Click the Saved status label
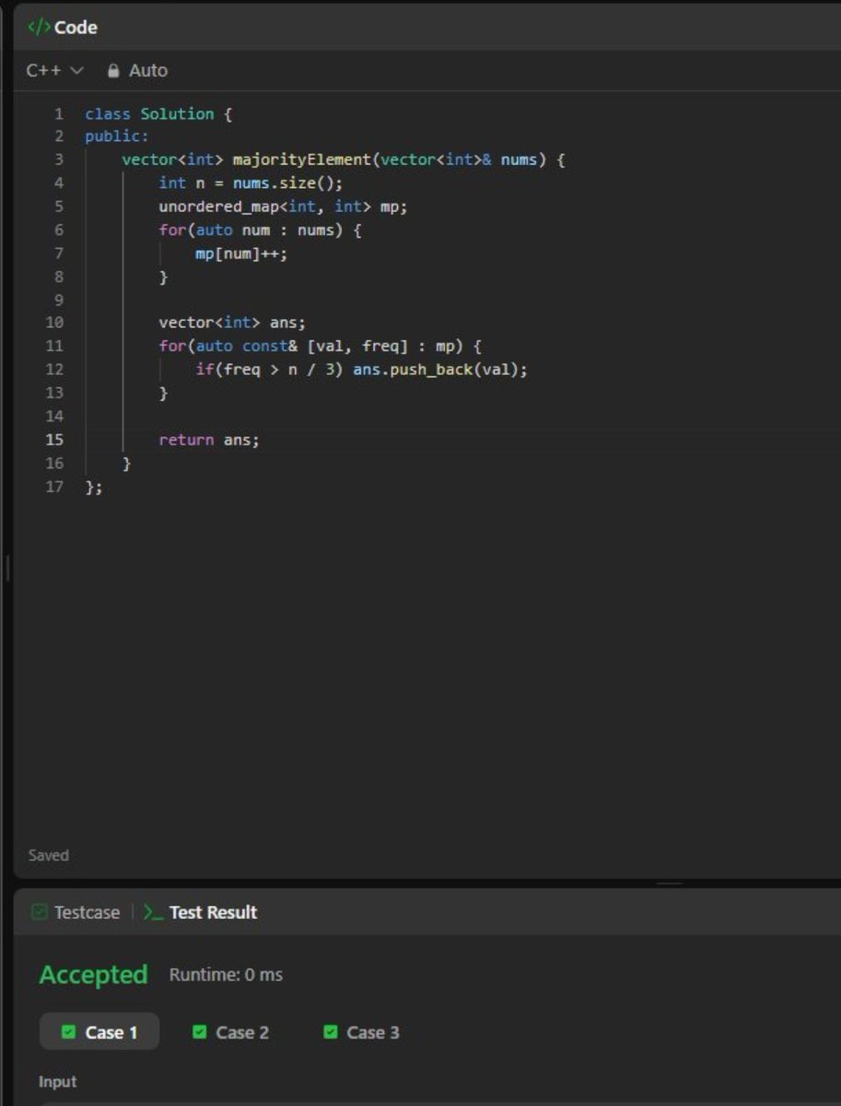841x1106 pixels. click(48, 855)
